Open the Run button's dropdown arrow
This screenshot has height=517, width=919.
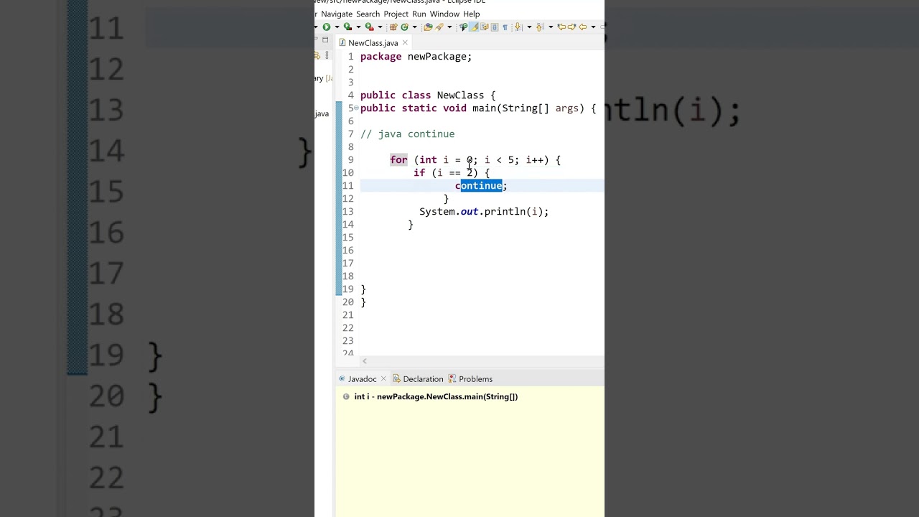336,27
